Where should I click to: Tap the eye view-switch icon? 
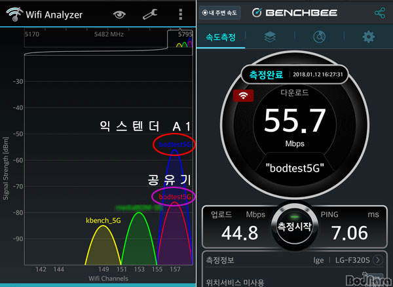coord(119,14)
